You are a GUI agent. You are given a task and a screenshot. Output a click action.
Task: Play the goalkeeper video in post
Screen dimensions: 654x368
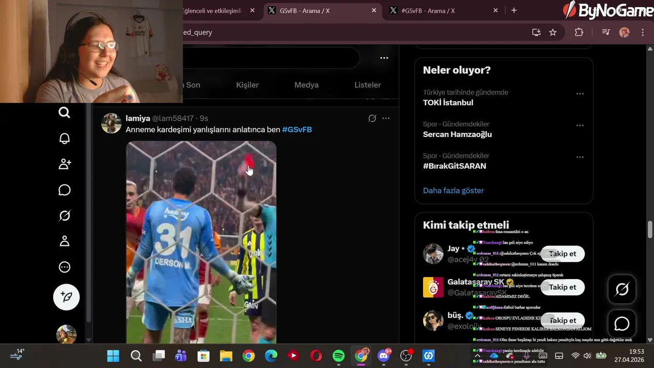pyautogui.click(x=201, y=242)
